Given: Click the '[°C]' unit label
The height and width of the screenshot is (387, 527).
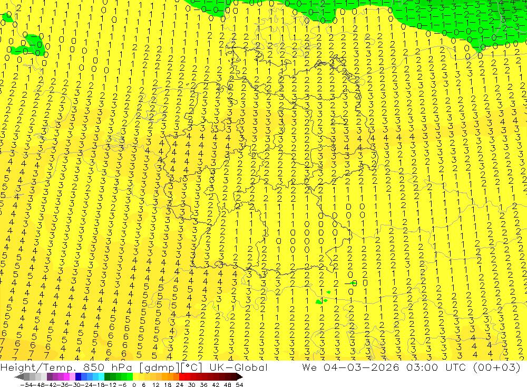Looking at the screenshot, I should pos(192,367).
